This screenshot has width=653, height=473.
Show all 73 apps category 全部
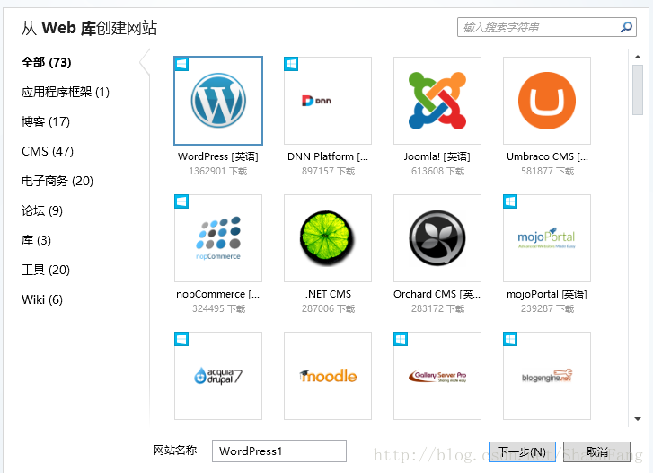[46, 63]
